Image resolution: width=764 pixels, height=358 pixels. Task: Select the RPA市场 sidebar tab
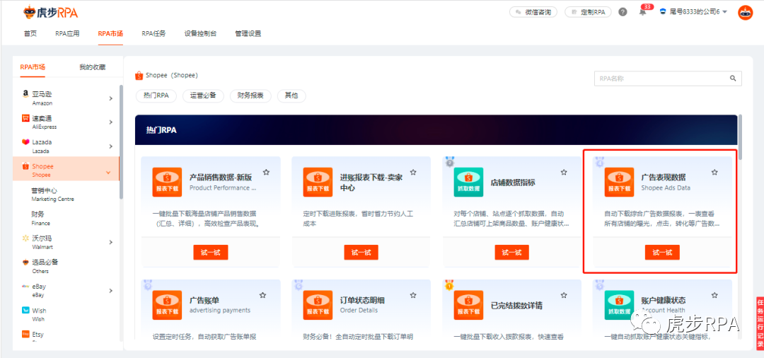(x=33, y=67)
